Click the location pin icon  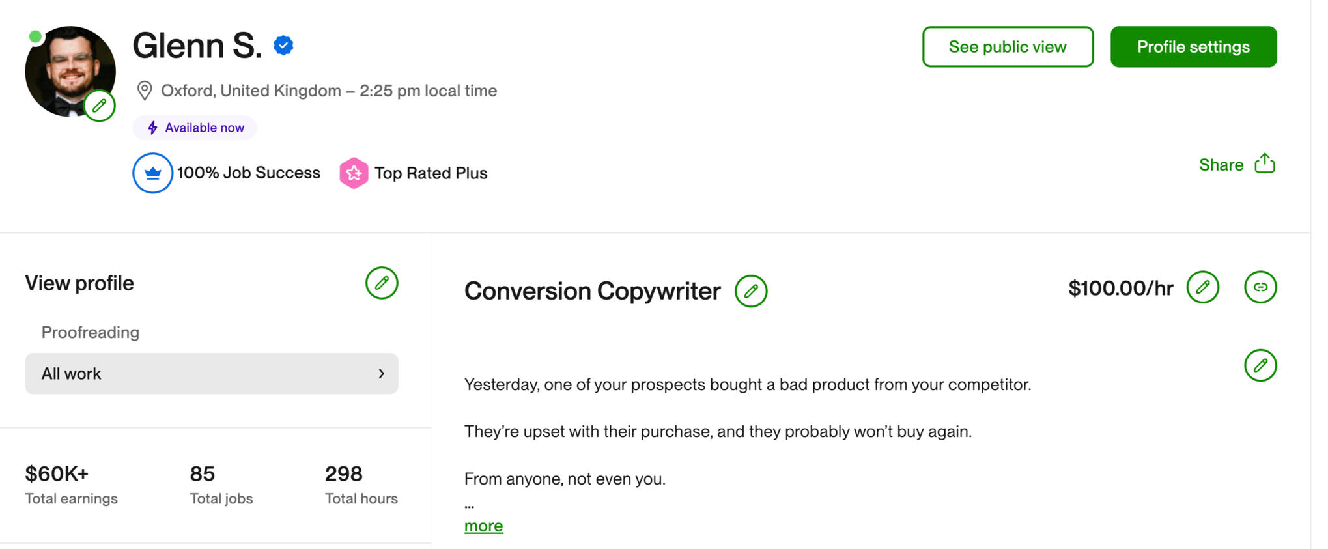(x=145, y=91)
